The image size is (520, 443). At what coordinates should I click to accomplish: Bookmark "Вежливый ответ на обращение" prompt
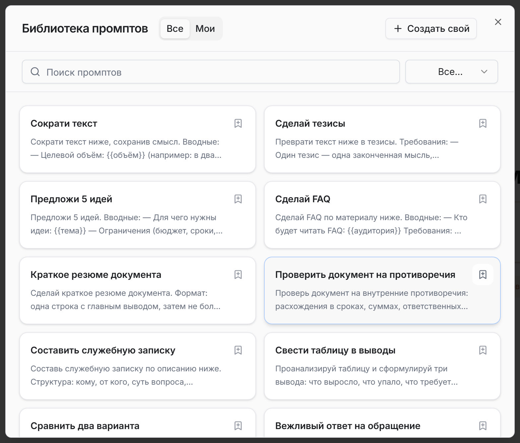pos(483,426)
